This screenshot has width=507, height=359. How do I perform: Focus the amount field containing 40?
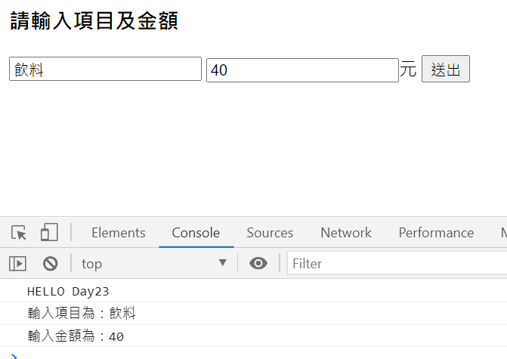tap(302, 70)
